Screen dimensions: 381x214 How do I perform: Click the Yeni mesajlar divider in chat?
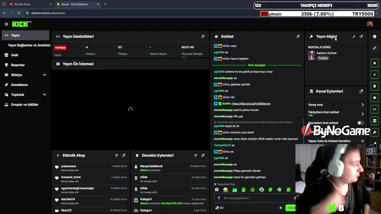click(x=257, y=65)
